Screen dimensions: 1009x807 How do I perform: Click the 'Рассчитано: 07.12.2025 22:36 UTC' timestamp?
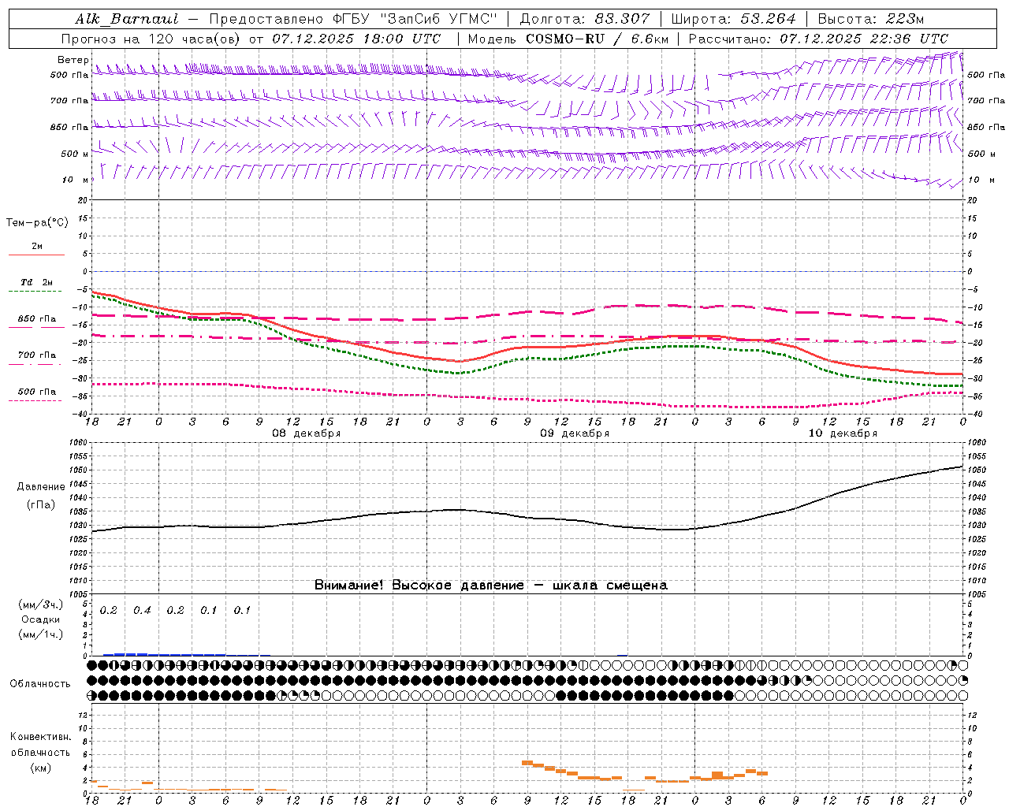click(818, 39)
